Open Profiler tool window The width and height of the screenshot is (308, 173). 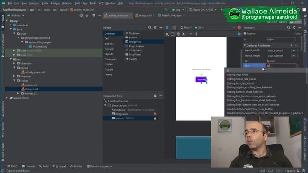pyautogui.click(x=77, y=166)
